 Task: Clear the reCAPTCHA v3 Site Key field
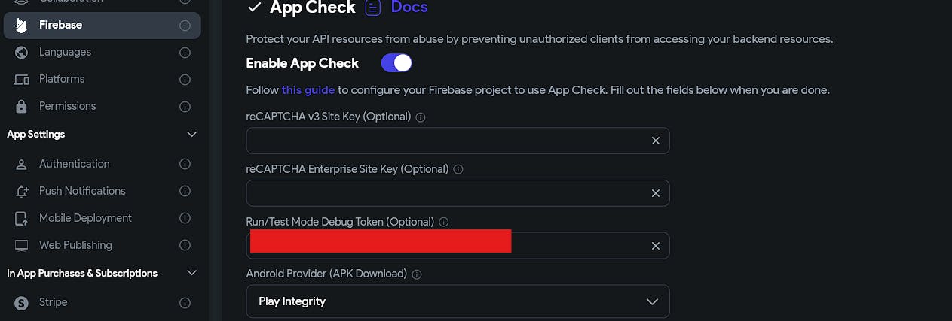(x=655, y=141)
